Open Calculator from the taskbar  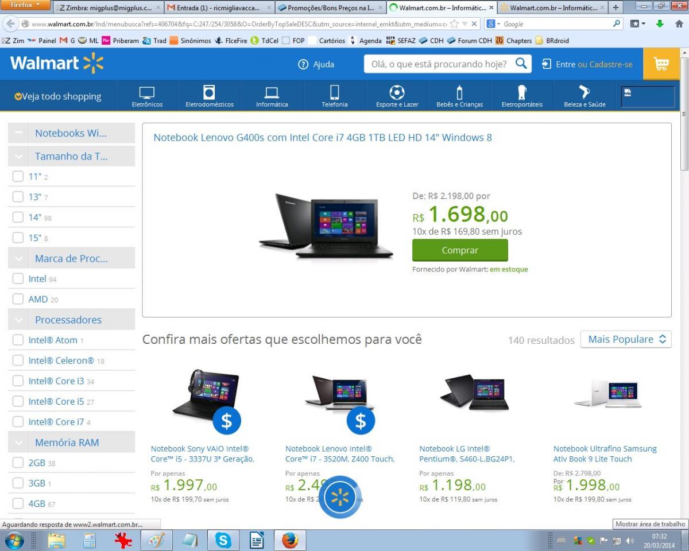point(90,540)
